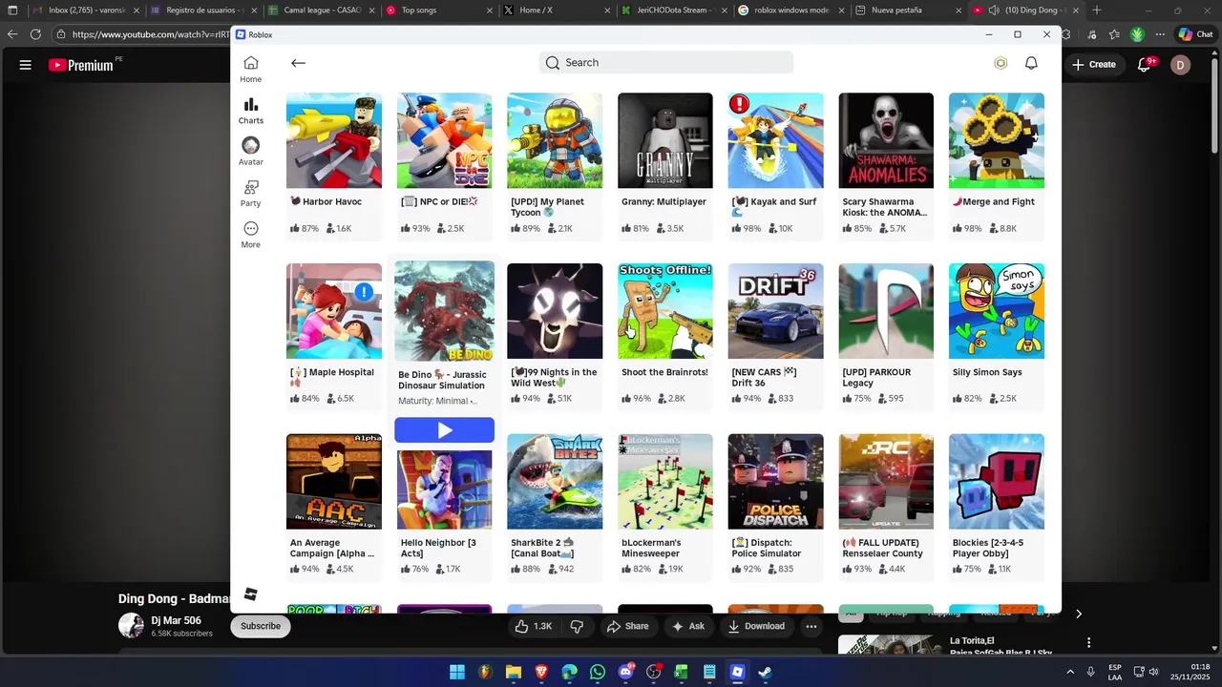
Task: Open File Explorer from taskbar
Action: (514, 672)
